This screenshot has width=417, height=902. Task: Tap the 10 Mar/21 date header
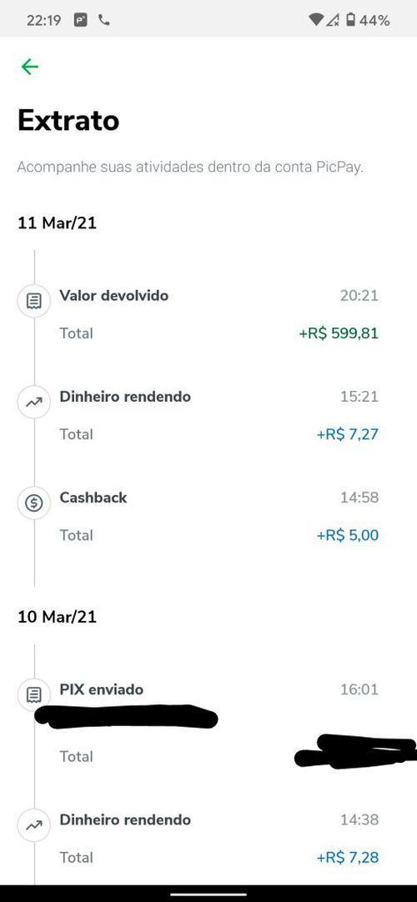click(57, 617)
